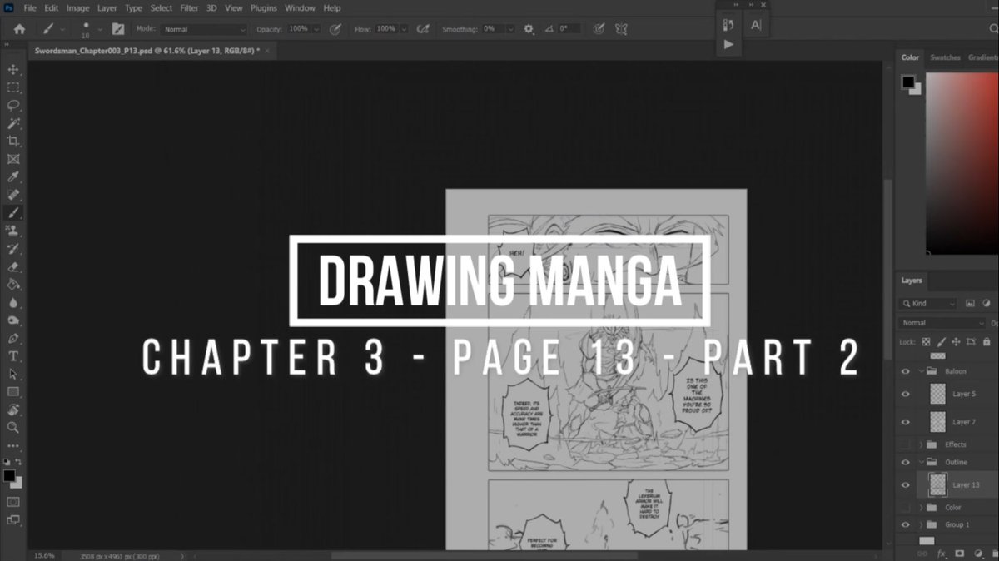Click the Home icon in options bar
999x561 pixels.
click(x=19, y=28)
